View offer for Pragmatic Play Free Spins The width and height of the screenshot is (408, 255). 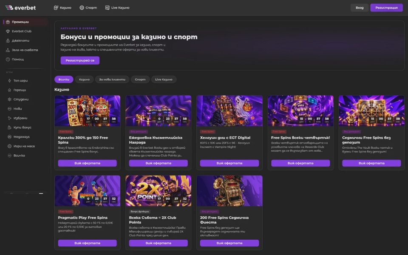88,243
